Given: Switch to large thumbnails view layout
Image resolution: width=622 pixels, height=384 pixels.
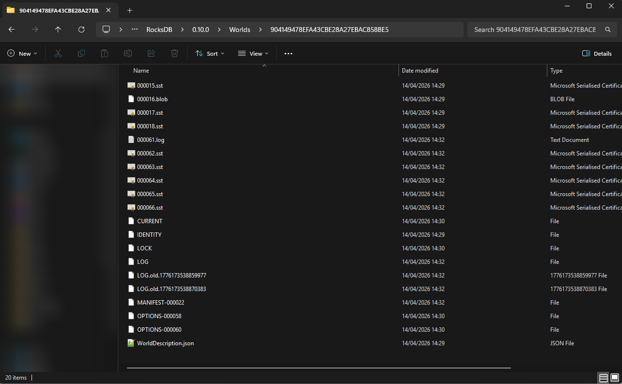Looking at the screenshot, I should (615, 378).
